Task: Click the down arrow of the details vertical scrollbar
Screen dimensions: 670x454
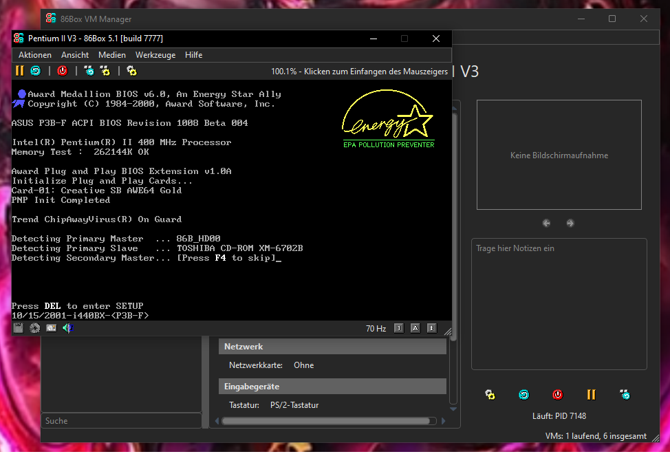Action: [453, 409]
